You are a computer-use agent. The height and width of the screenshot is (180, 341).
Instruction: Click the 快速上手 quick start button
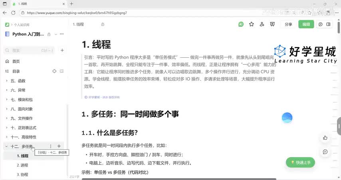point(300,162)
